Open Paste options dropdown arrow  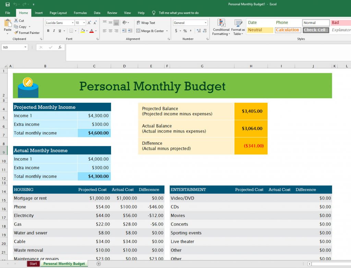click(x=8, y=34)
